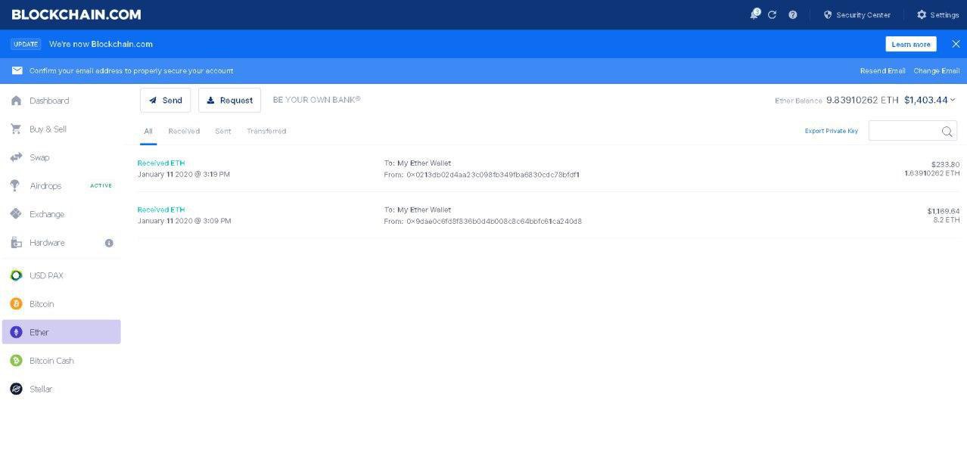967x472 pixels.
Task: Select Ether wallet in sidebar
Action: coord(61,332)
